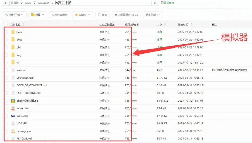The image size is (252, 143).
Task: Click the 57.84 KB size value
Action: 162,116
